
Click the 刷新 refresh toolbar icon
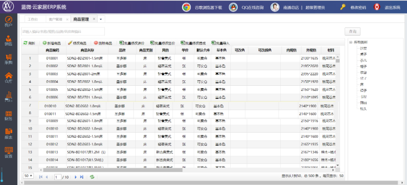click(x=29, y=43)
